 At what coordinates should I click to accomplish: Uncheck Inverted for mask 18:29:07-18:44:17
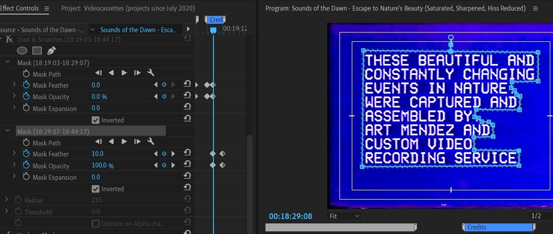click(95, 189)
